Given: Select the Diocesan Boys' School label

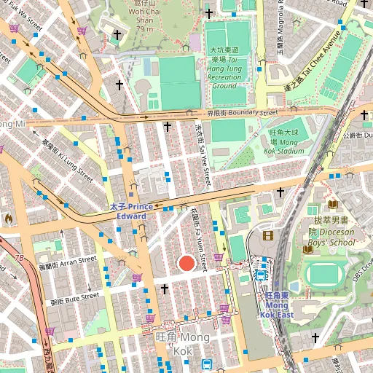Looking at the screenshot, I should click(x=331, y=232).
